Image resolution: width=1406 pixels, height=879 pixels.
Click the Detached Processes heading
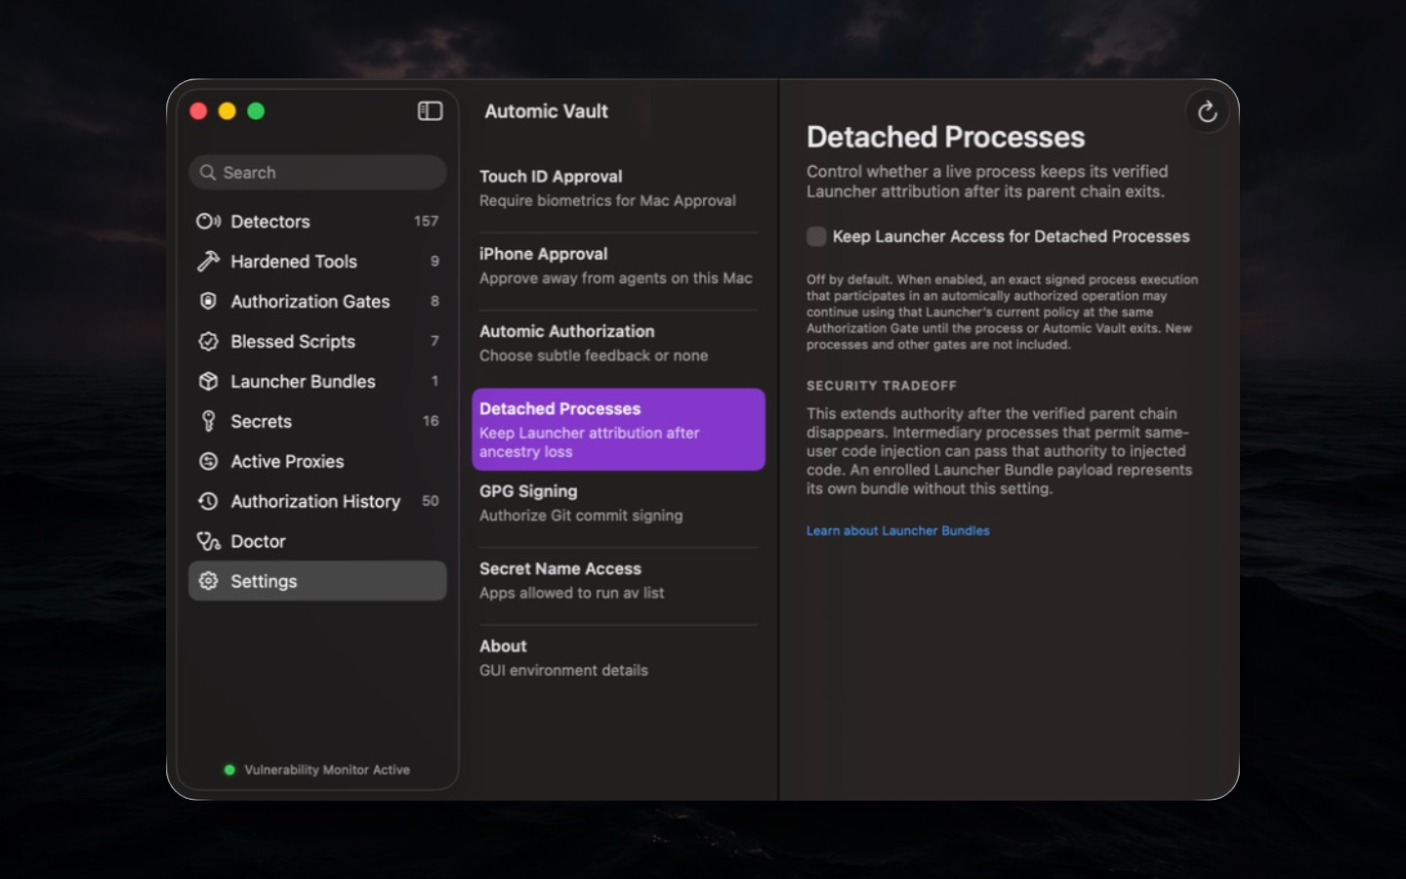[946, 138]
